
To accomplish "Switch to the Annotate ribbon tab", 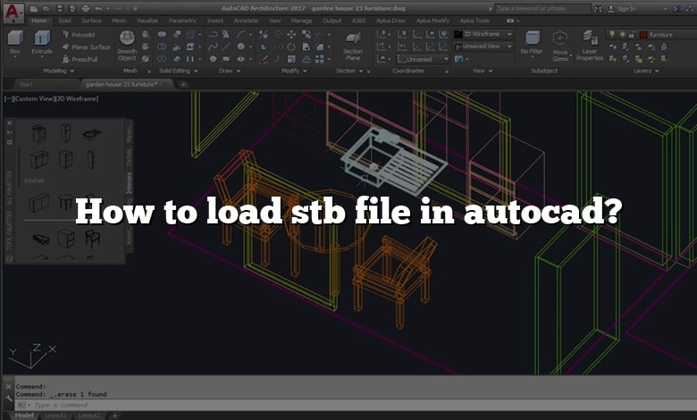I will (x=245, y=20).
